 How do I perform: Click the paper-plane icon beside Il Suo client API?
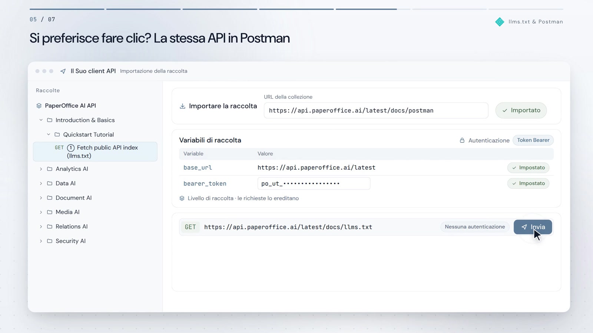point(63,71)
